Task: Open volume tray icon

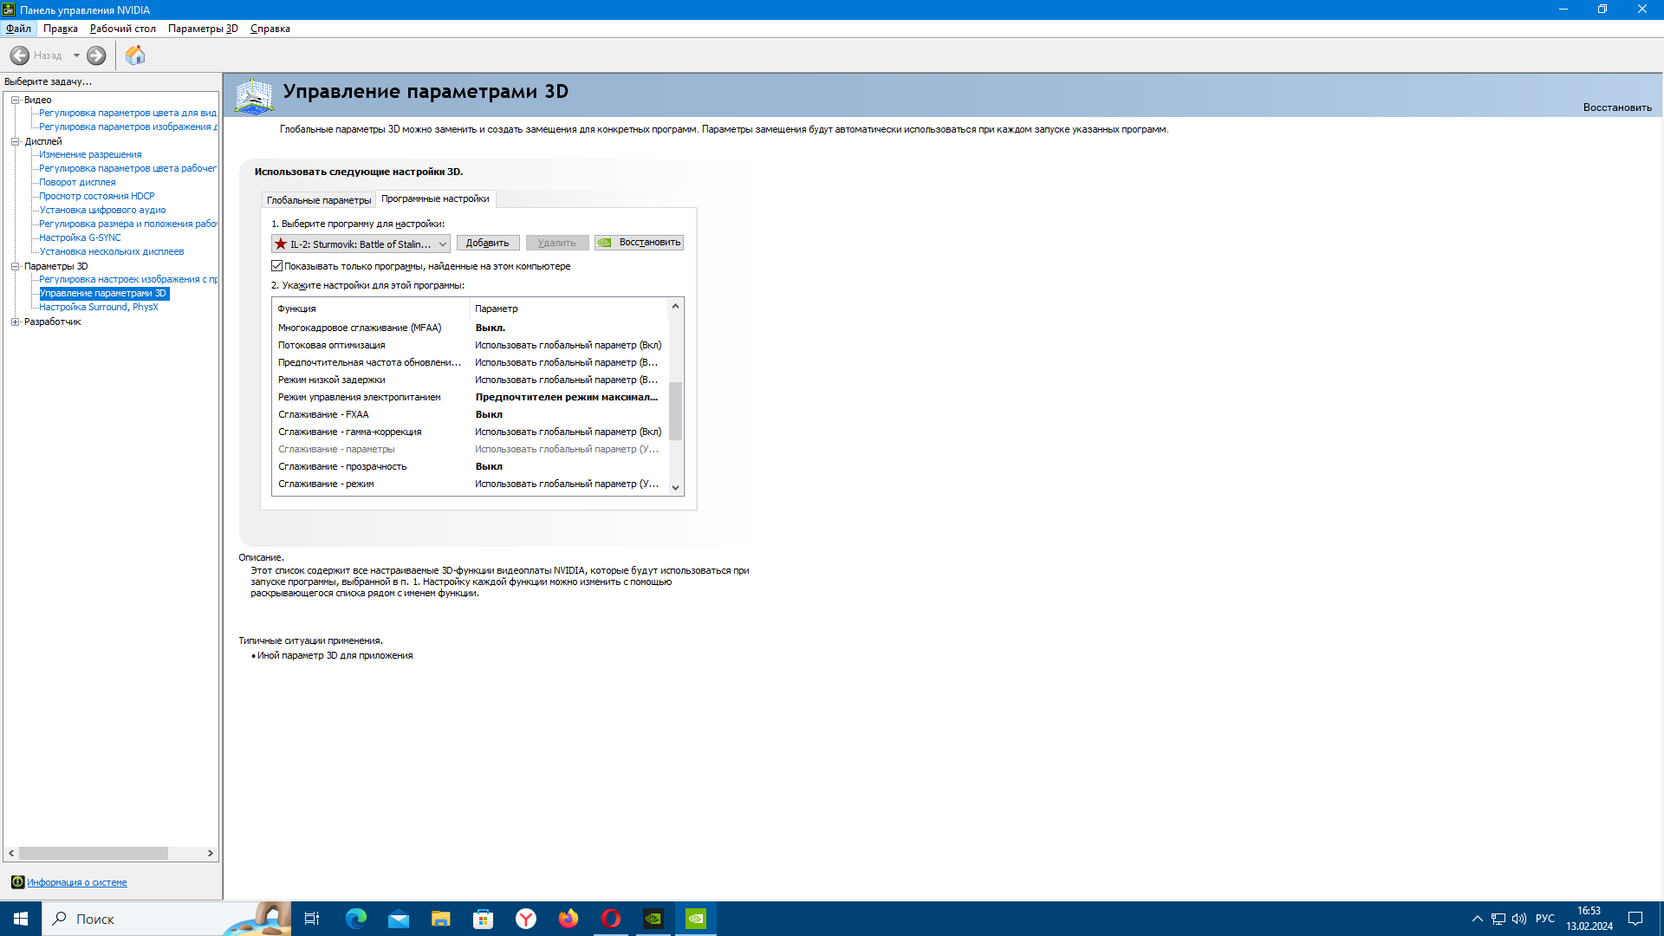Action: (x=1518, y=919)
